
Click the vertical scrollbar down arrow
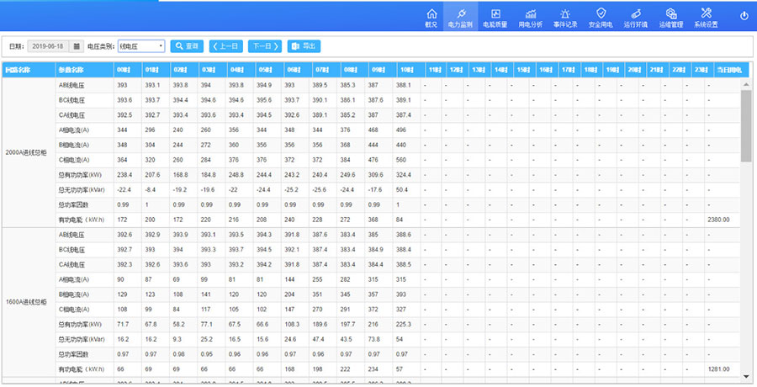pos(745,376)
